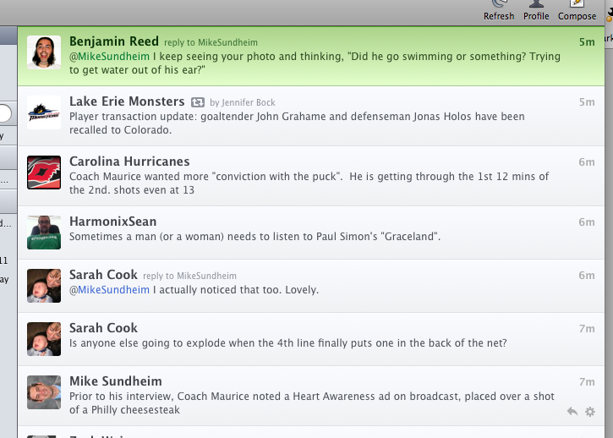Click Sarah Cook's name on the Lovely reply
The width and height of the screenshot is (613, 438).
[x=103, y=275]
